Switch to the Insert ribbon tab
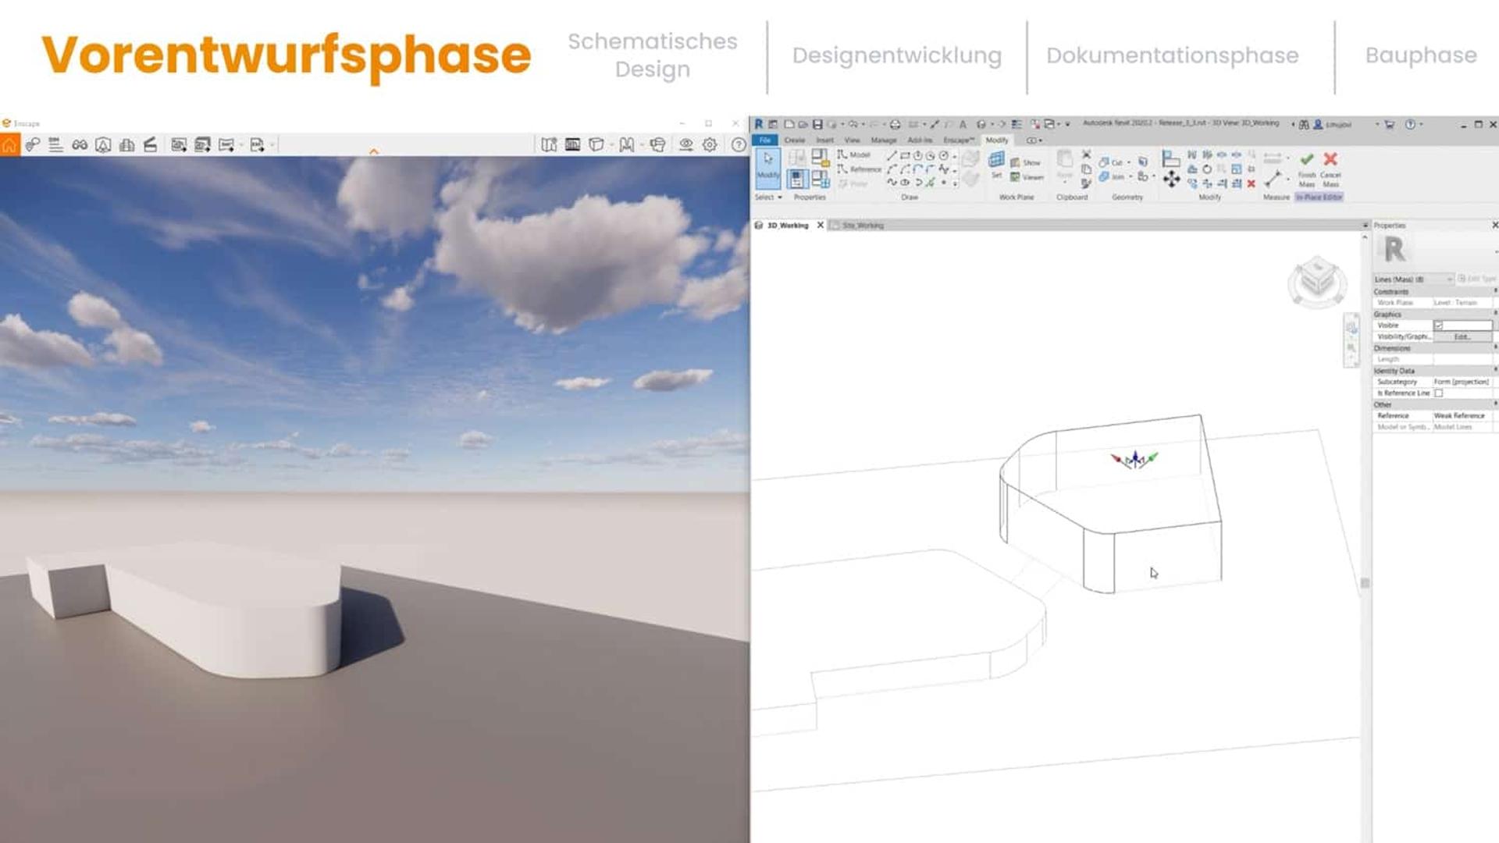This screenshot has width=1499, height=843. (824, 140)
